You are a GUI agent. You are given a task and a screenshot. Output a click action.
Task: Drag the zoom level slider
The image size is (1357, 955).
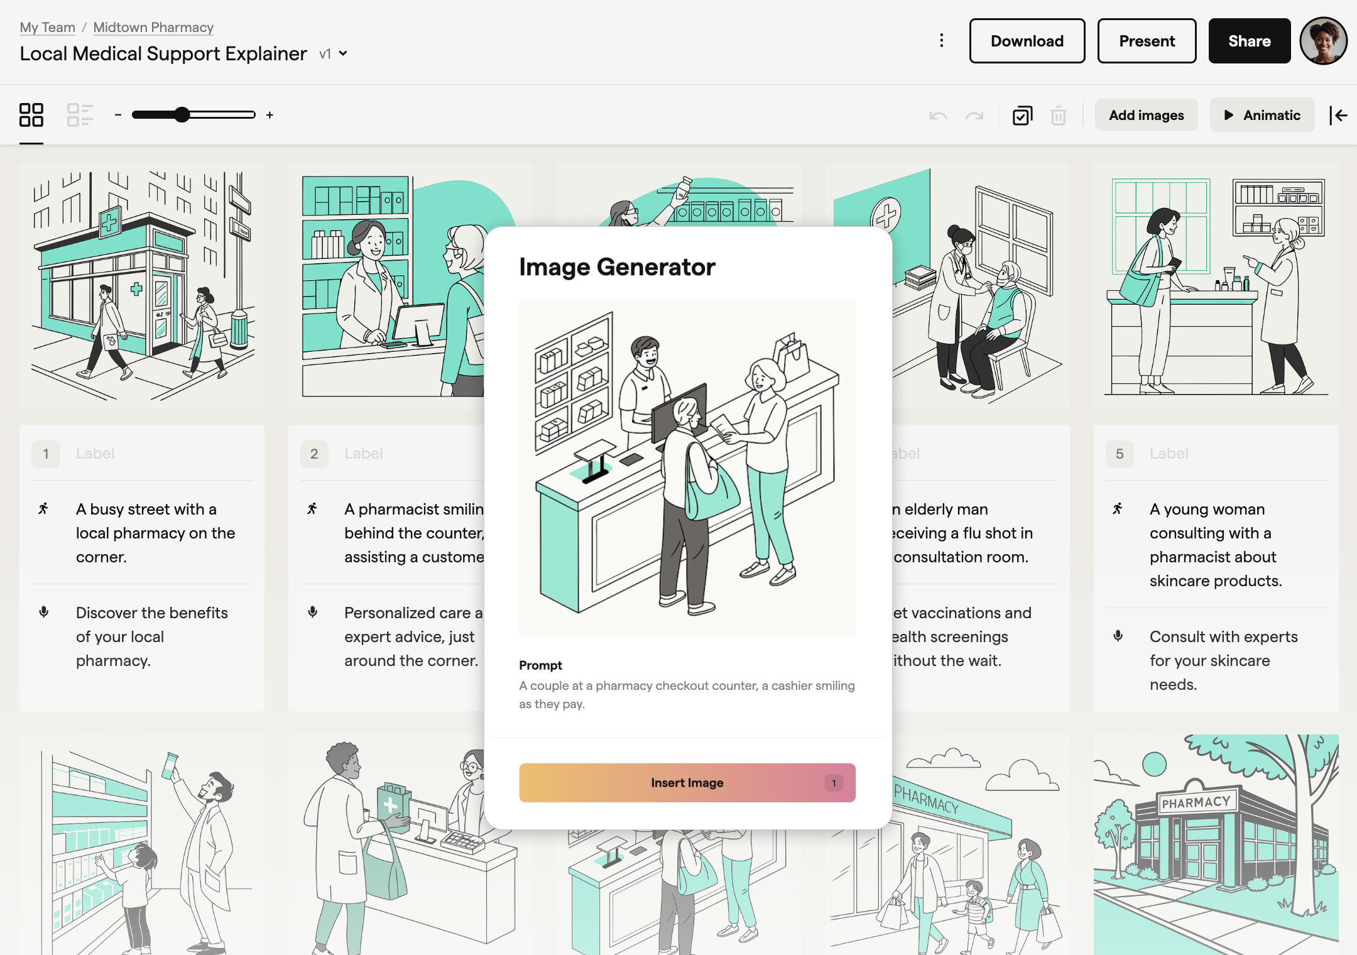point(181,115)
